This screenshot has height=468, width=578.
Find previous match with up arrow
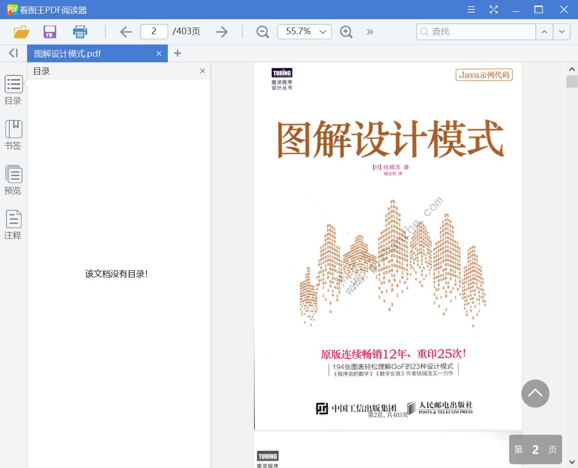coord(544,31)
